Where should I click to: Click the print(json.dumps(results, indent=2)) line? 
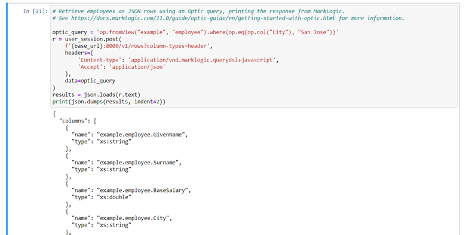point(109,102)
